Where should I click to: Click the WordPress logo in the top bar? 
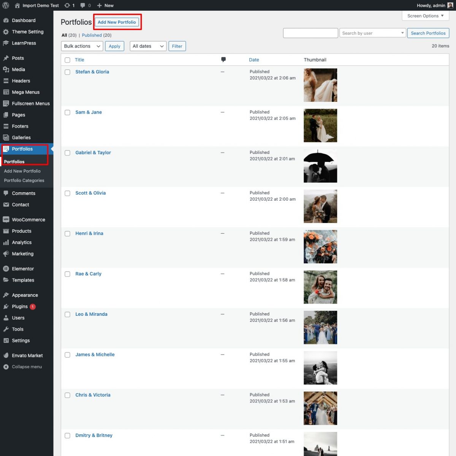tap(6, 5)
